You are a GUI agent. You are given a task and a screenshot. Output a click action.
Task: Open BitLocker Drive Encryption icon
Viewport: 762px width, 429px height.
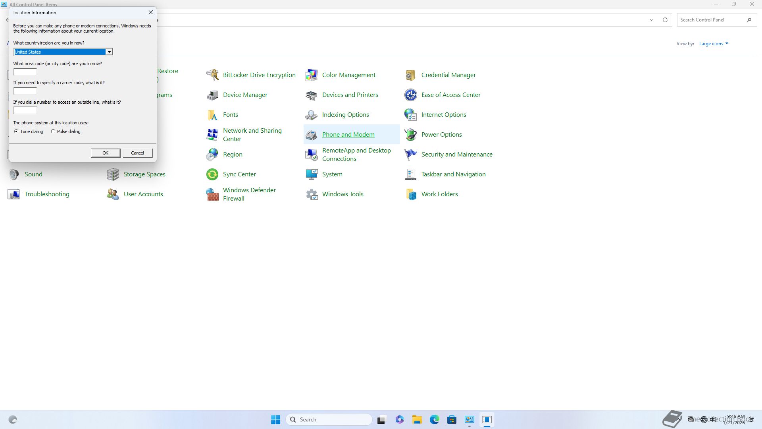[212, 75]
